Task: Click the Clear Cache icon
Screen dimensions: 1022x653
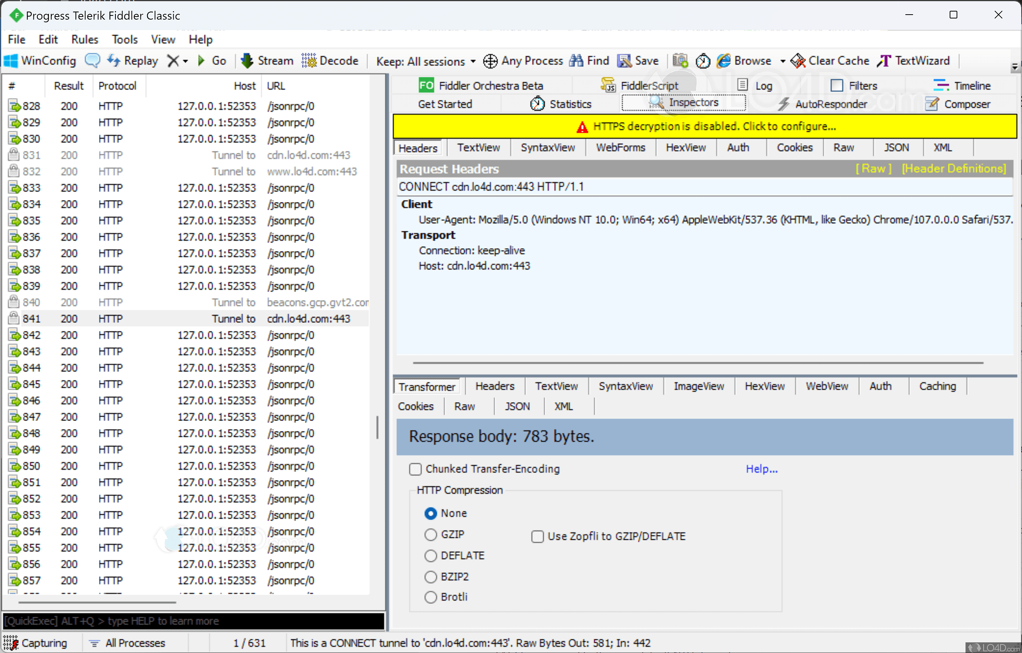Action: (x=798, y=61)
